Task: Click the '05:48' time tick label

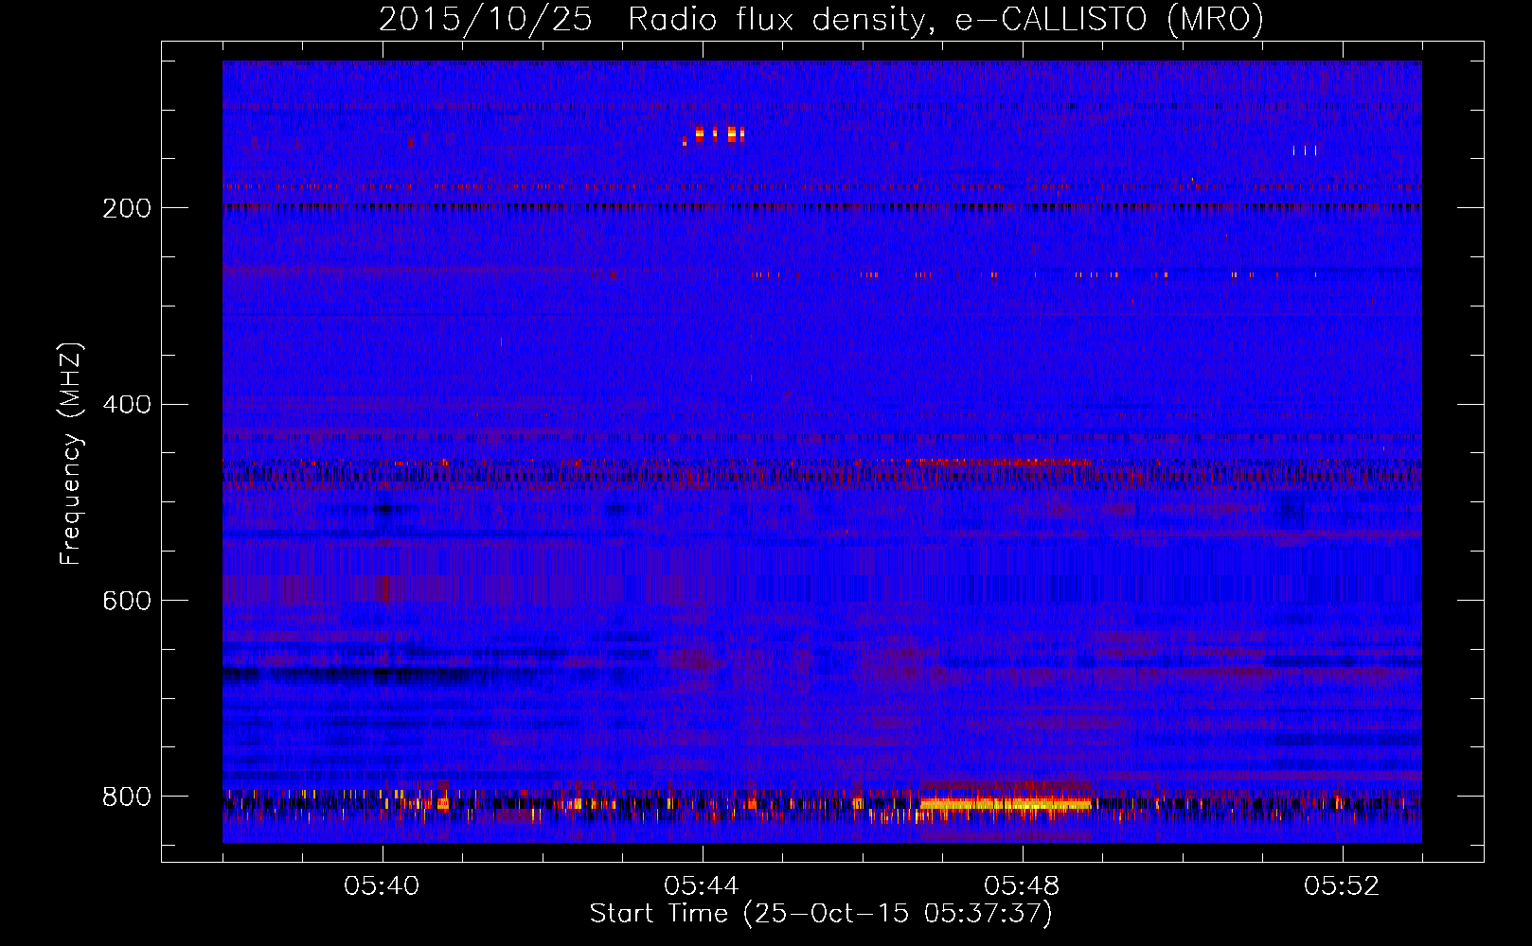Action: [x=1023, y=886]
